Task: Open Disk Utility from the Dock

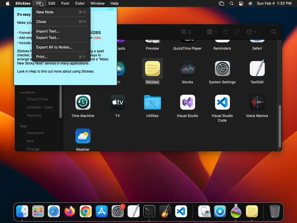Action: [204, 211]
